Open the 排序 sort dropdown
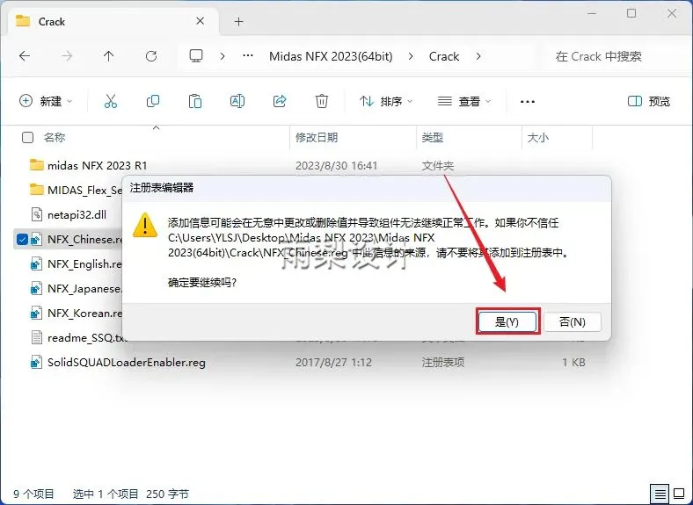693x505 pixels. [x=386, y=101]
